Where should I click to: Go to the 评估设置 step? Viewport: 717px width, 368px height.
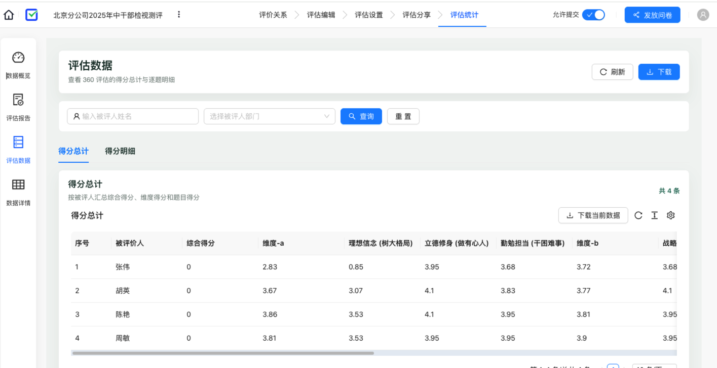click(x=369, y=15)
